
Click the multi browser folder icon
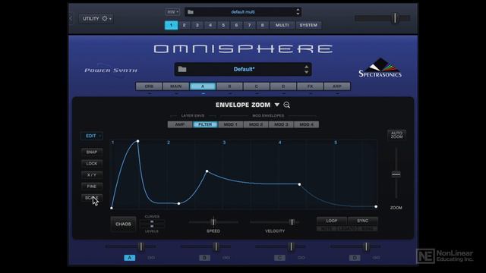tap(191, 12)
